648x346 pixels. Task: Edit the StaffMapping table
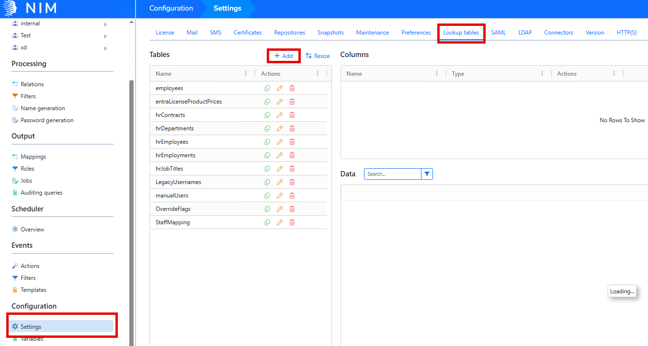(x=280, y=222)
